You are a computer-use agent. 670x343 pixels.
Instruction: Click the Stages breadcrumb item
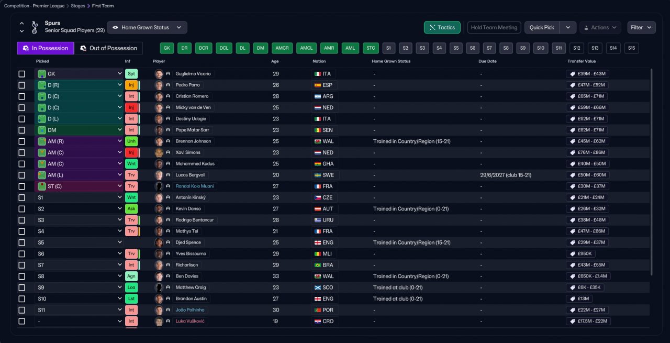coord(78,6)
